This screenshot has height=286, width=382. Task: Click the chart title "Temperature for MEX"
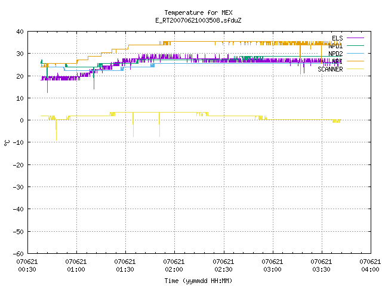(198, 13)
